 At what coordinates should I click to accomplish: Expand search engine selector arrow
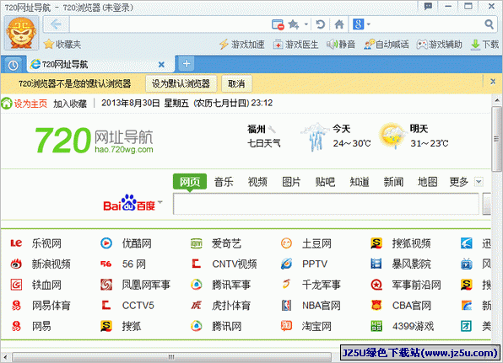point(369,24)
